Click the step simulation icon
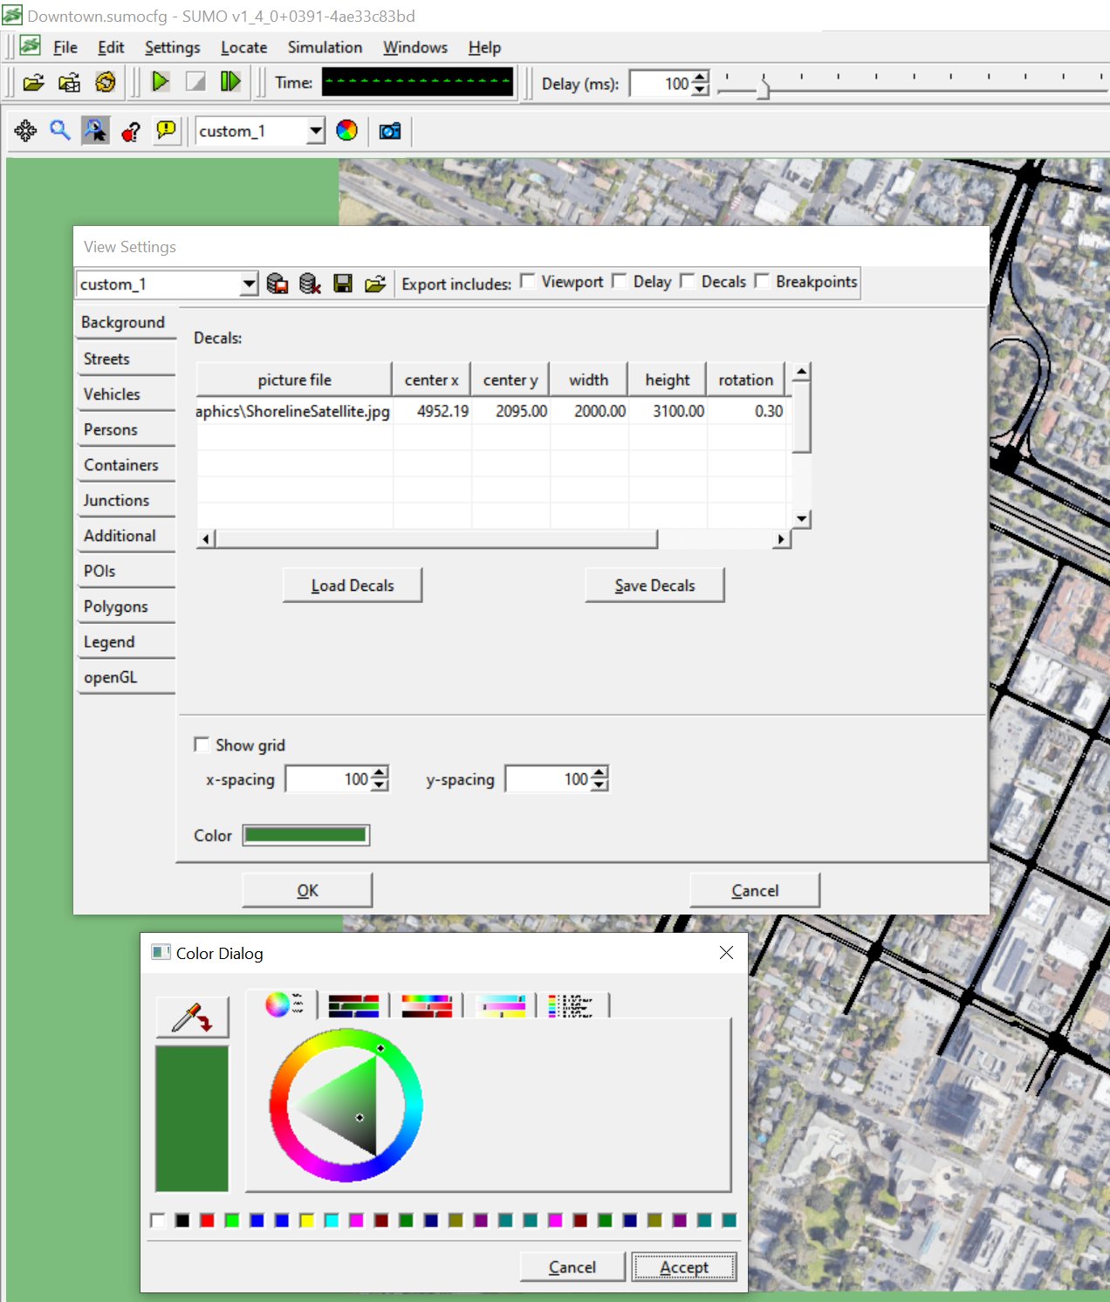This screenshot has width=1110, height=1302. click(230, 82)
